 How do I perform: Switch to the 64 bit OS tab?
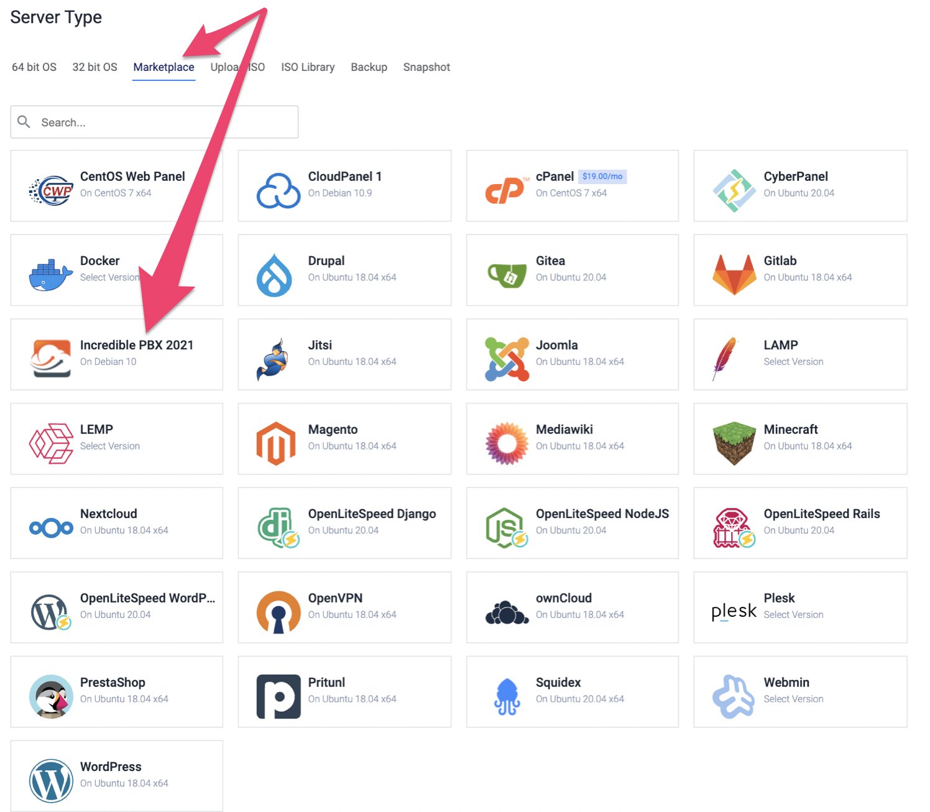tap(34, 67)
